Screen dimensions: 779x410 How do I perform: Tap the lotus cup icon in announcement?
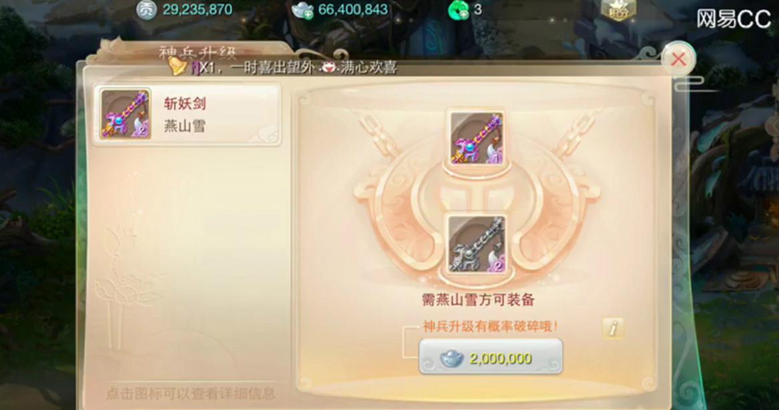point(328,67)
